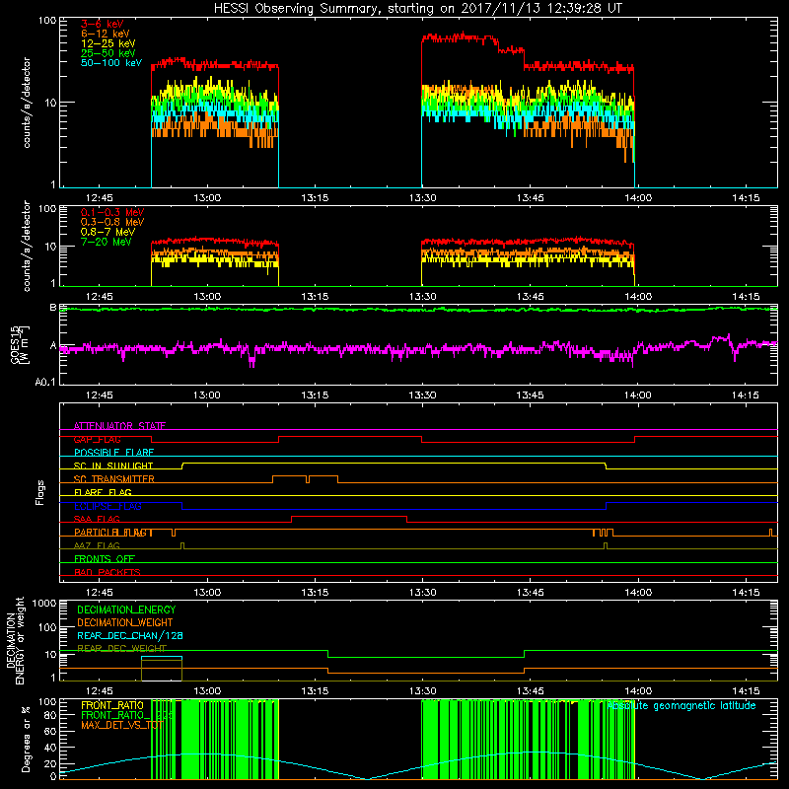Click the 25-50 keV legend label
The image size is (789, 789).
coord(108,53)
